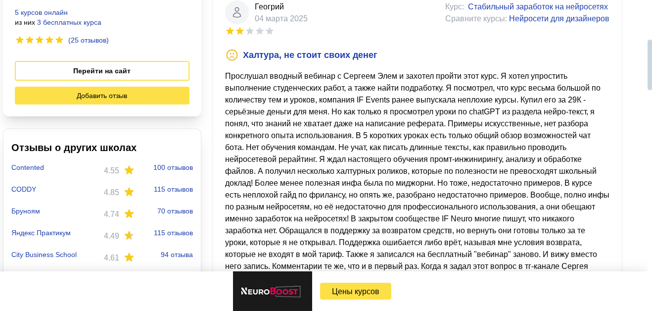The width and height of the screenshot is (652, 311).
Task: Click the school's five-star rating icons
Action: [x=40, y=40]
